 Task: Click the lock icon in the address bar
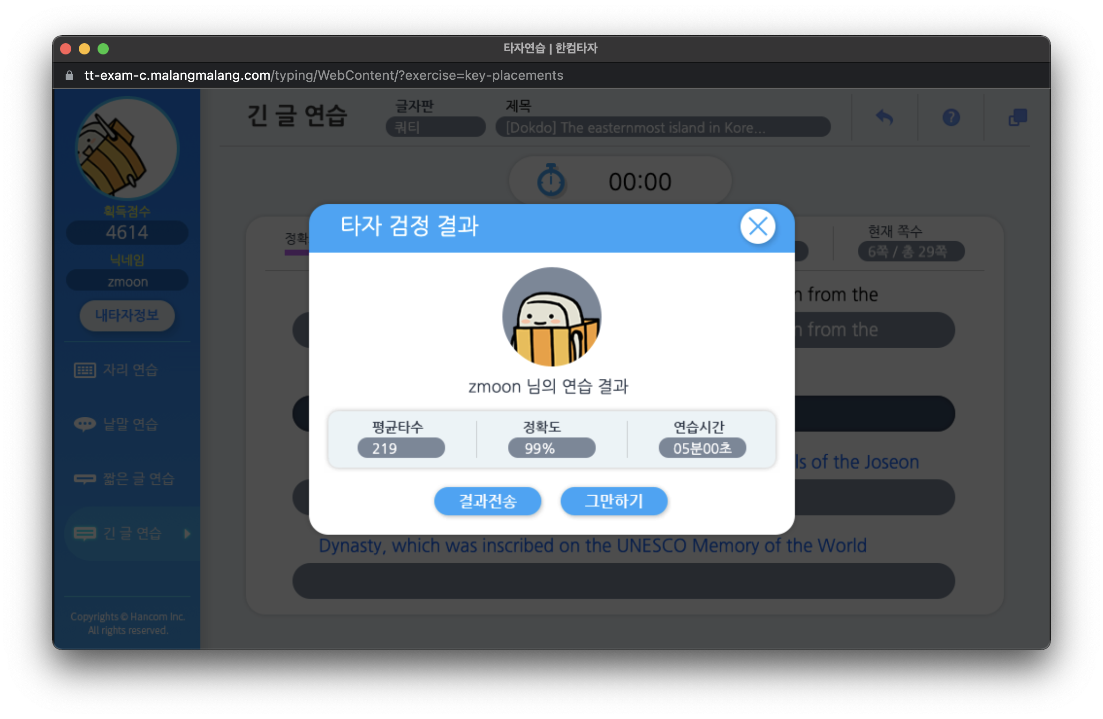69,76
